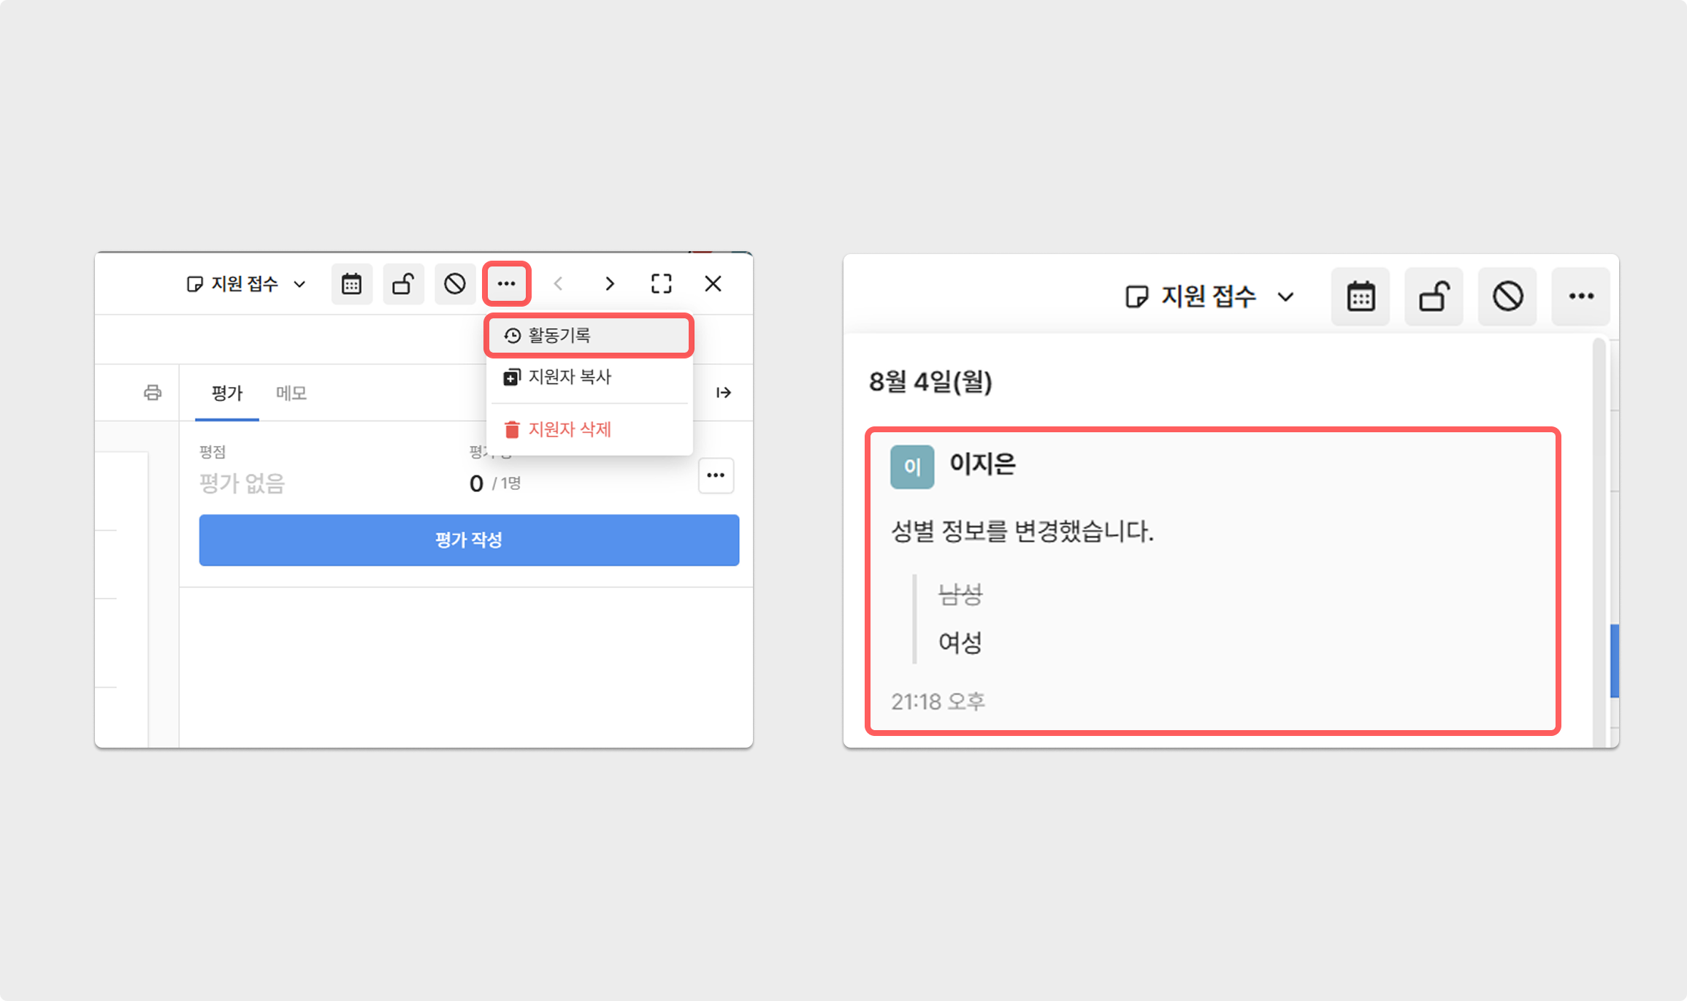Click the print icon

coord(152,393)
